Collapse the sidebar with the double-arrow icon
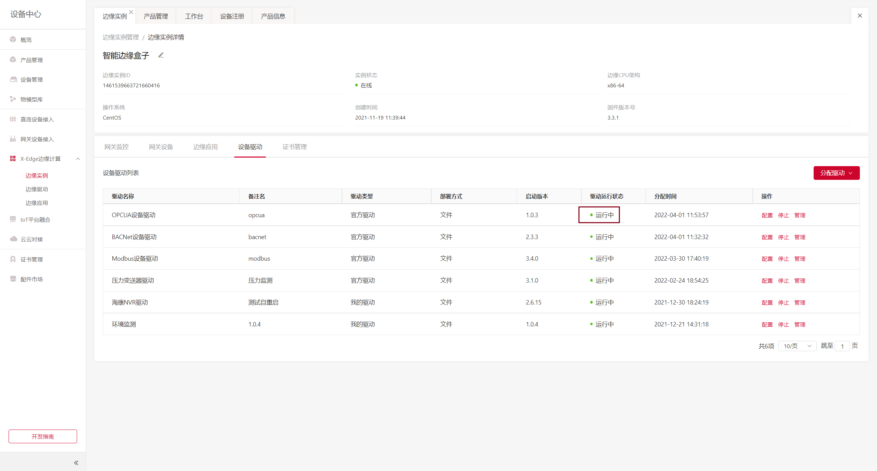 (76, 463)
